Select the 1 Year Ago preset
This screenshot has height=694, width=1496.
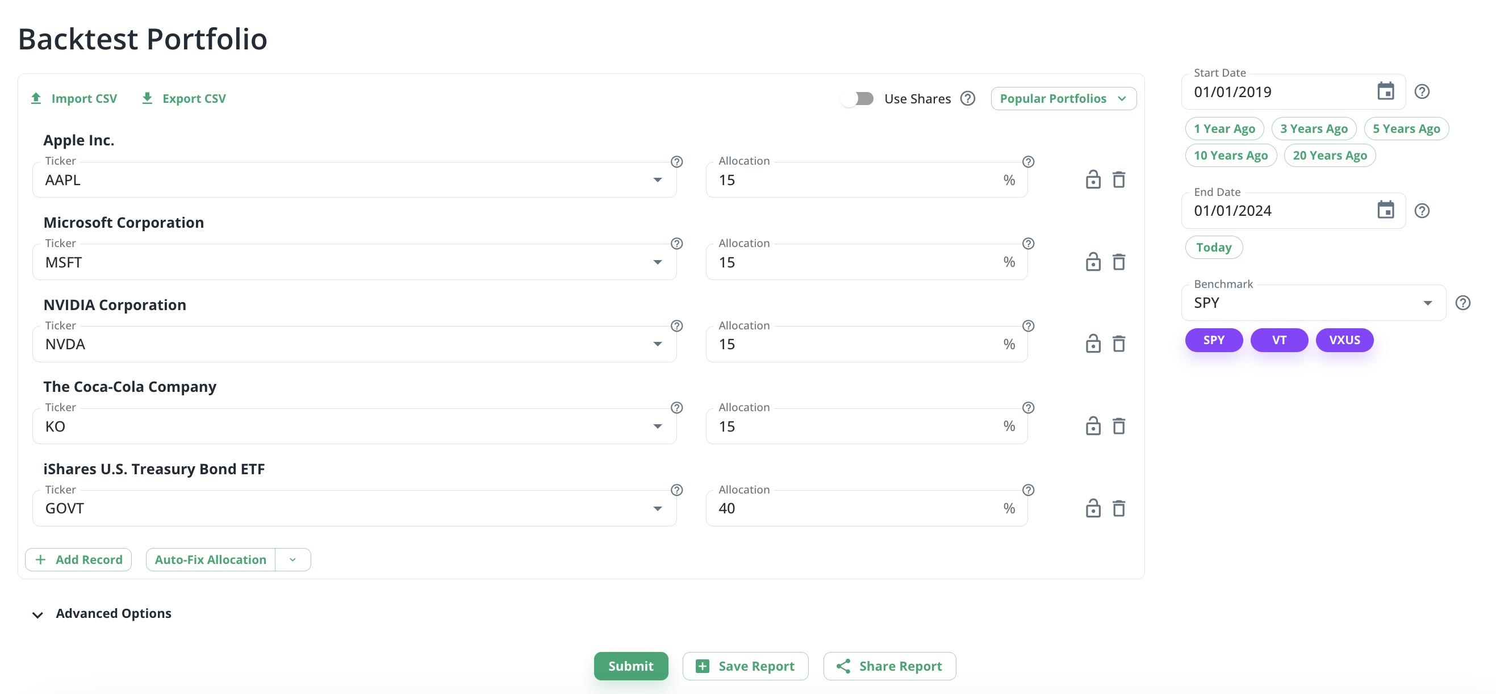(1224, 129)
